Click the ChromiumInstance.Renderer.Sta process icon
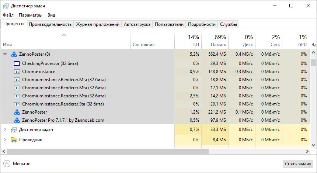 [17, 104]
